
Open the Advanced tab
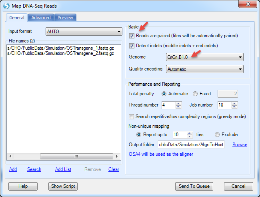(41, 18)
